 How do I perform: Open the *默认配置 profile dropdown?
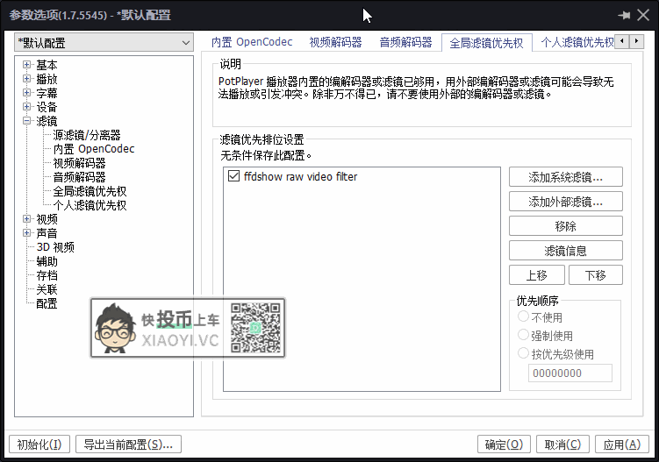pos(104,43)
